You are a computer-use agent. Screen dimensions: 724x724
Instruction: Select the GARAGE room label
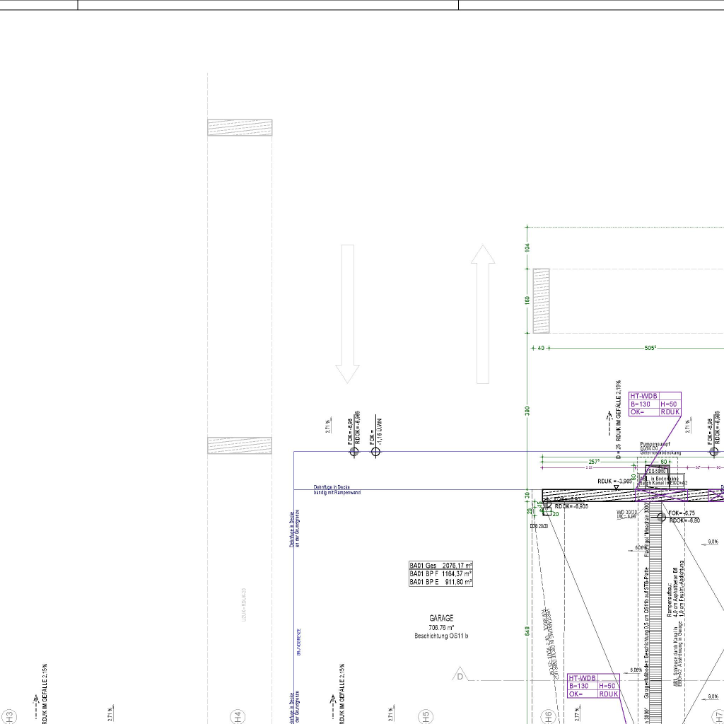click(x=441, y=618)
